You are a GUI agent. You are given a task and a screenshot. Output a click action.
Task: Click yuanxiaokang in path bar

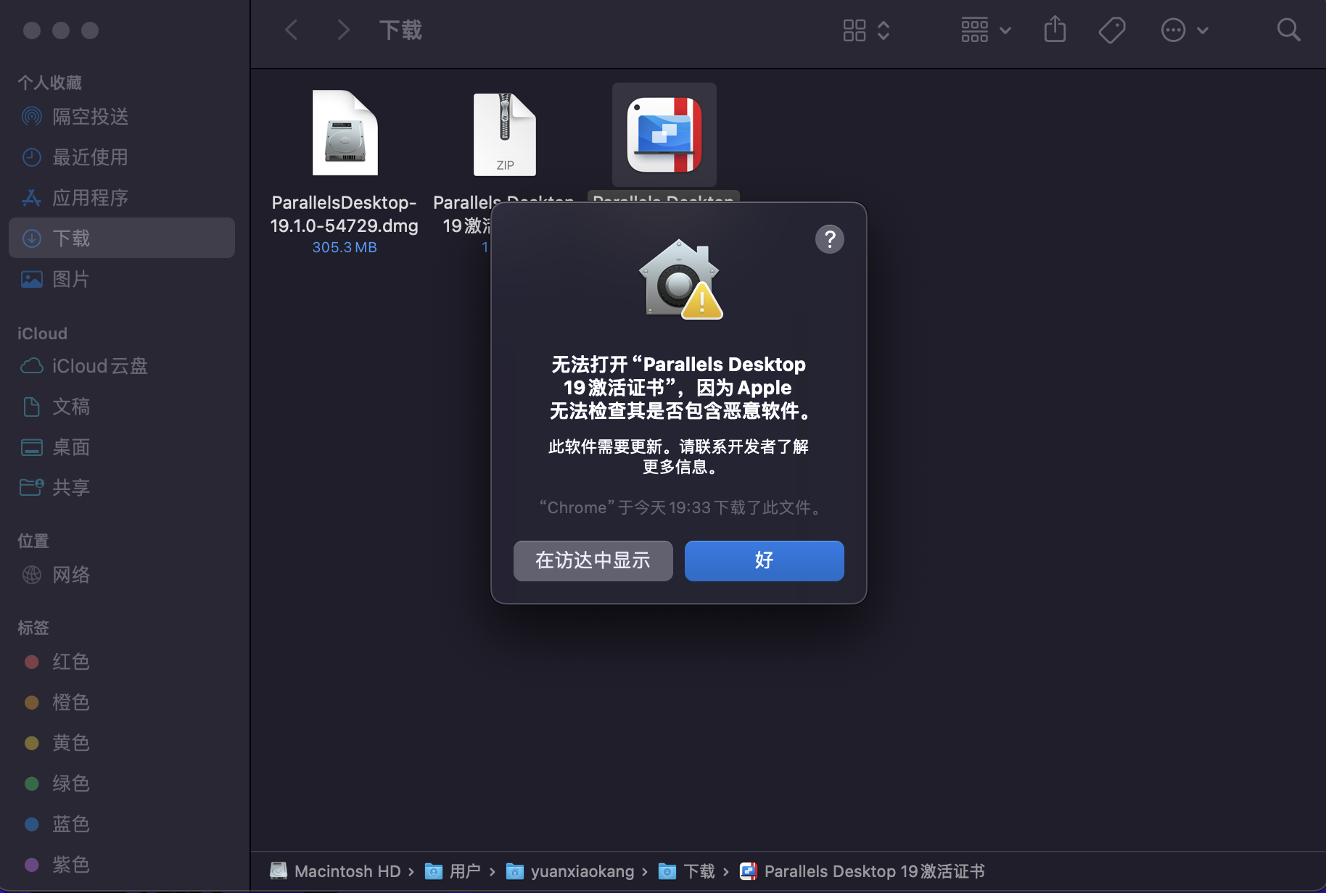pos(570,871)
